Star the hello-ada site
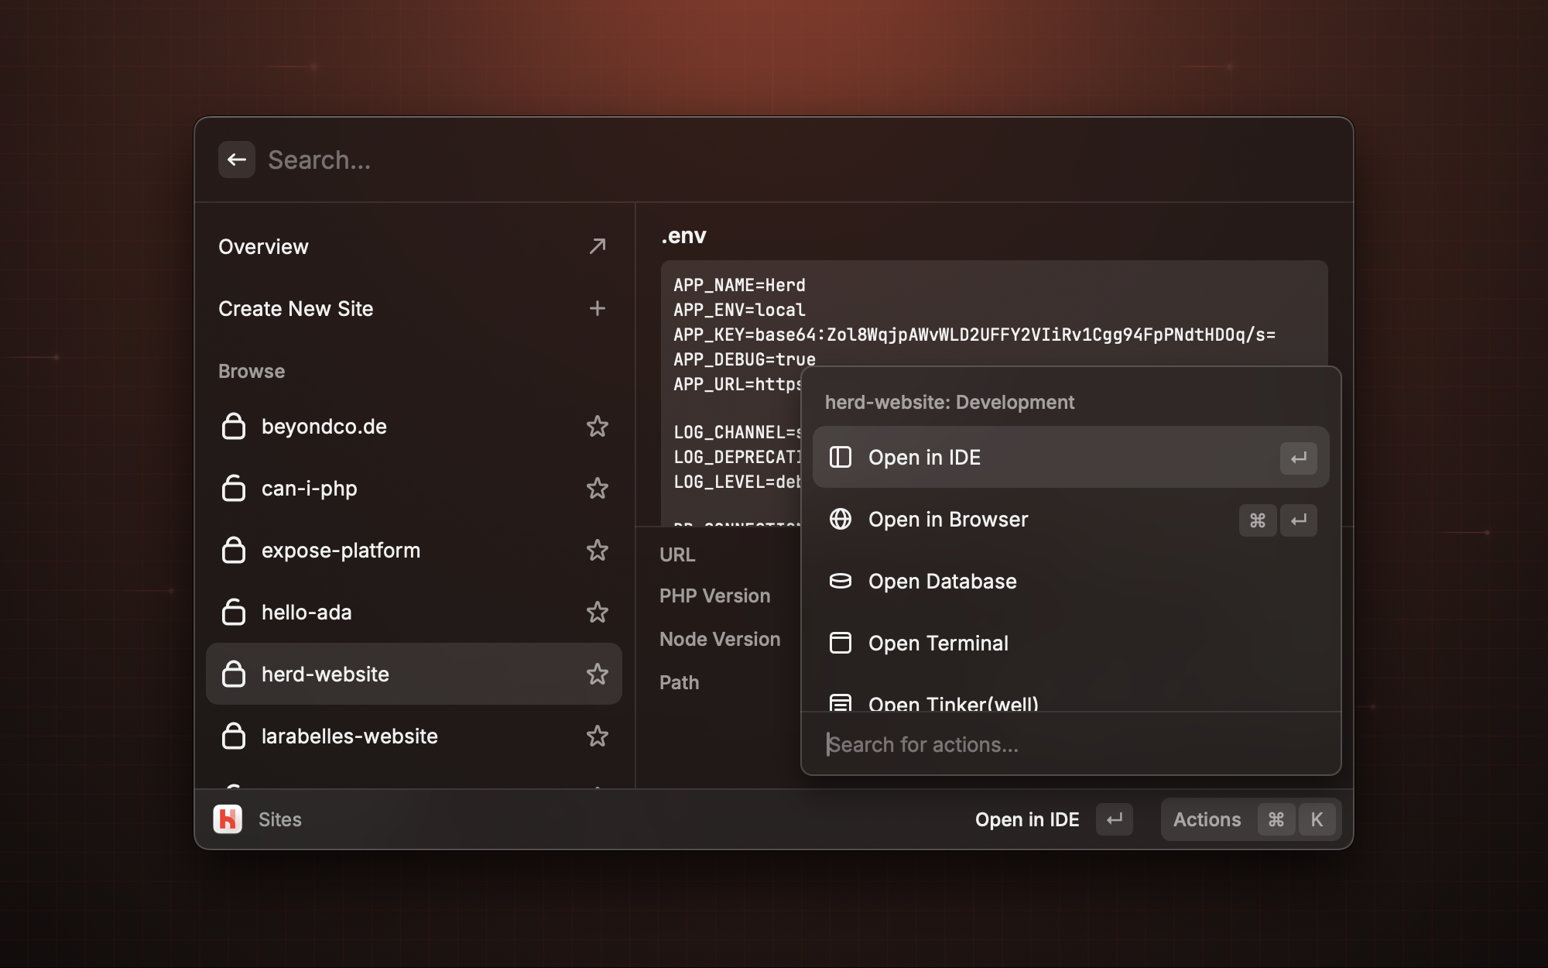 (597, 612)
